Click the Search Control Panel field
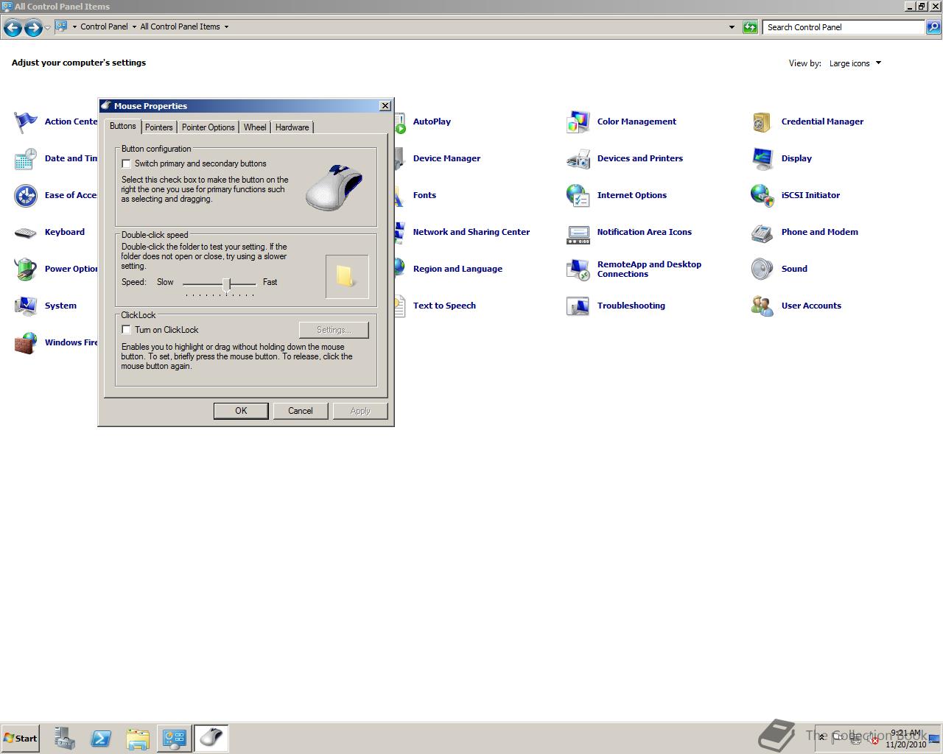The height and width of the screenshot is (754, 943). (844, 27)
